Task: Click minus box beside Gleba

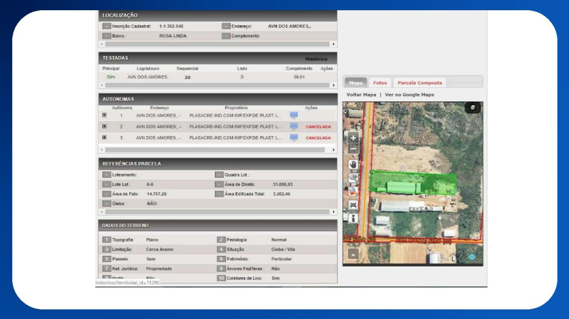Action: click(x=106, y=204)
